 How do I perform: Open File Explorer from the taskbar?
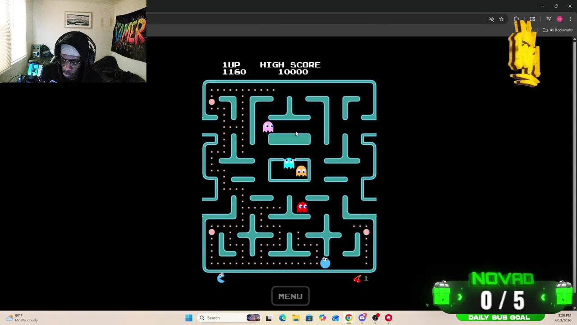296,318
